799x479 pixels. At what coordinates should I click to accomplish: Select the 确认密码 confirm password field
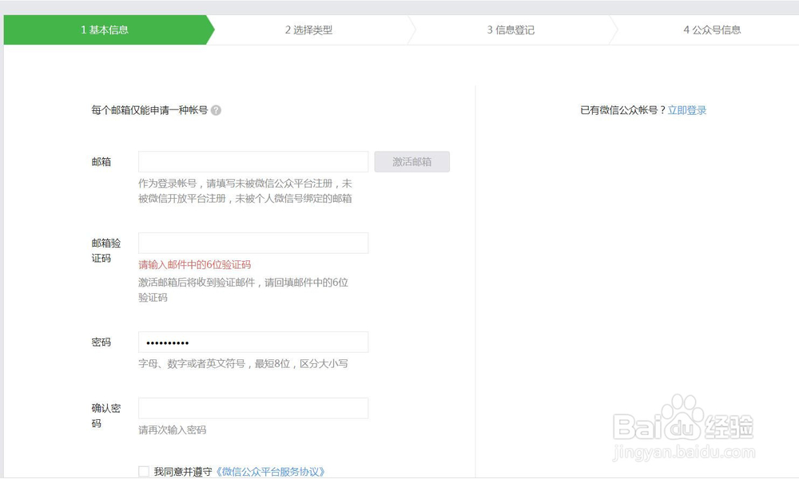click(x=252, y=408)
